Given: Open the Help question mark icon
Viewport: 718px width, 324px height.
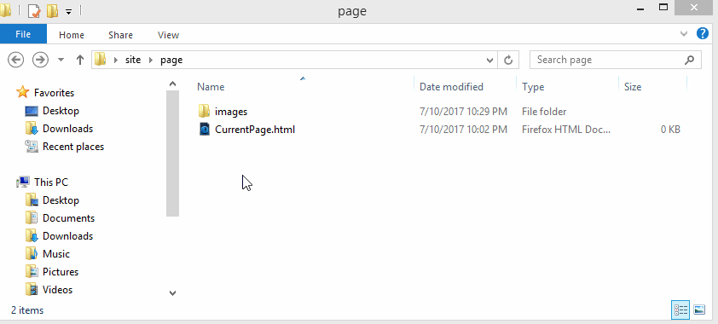Looking at the screenshot, I should (x=703, y=33).
